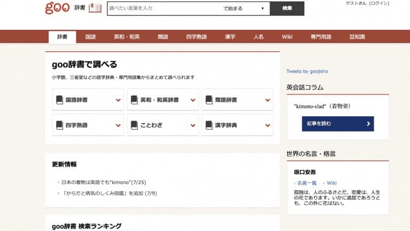Select the 辞書 tab
This screenshot has width=410, height=231.
pyautogui.click(x=62, y=37)
